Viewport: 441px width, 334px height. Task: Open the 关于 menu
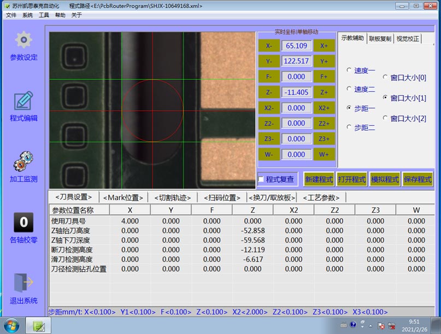coord(77,15)
